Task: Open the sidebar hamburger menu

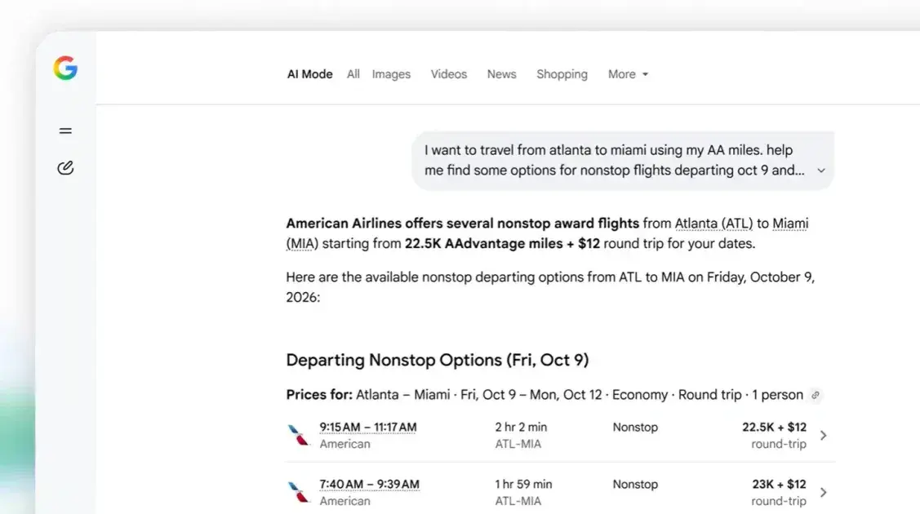Action: pyautogui.click(x=65, y=131)
